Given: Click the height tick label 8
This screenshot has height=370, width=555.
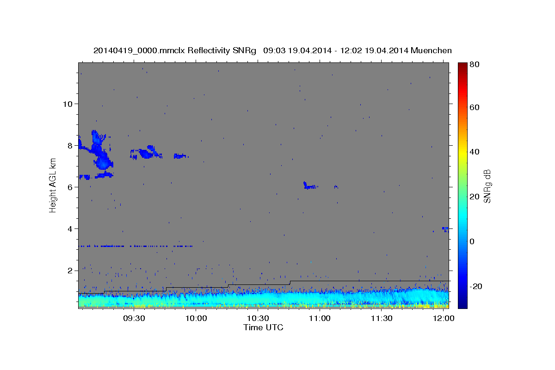Looking at the screenshot, I should (x=71, y=145).
